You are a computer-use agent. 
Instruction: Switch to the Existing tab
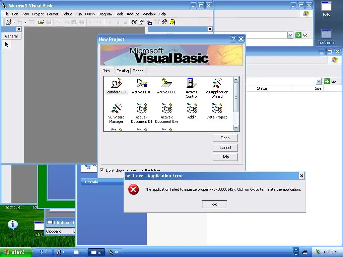(123, 71)
